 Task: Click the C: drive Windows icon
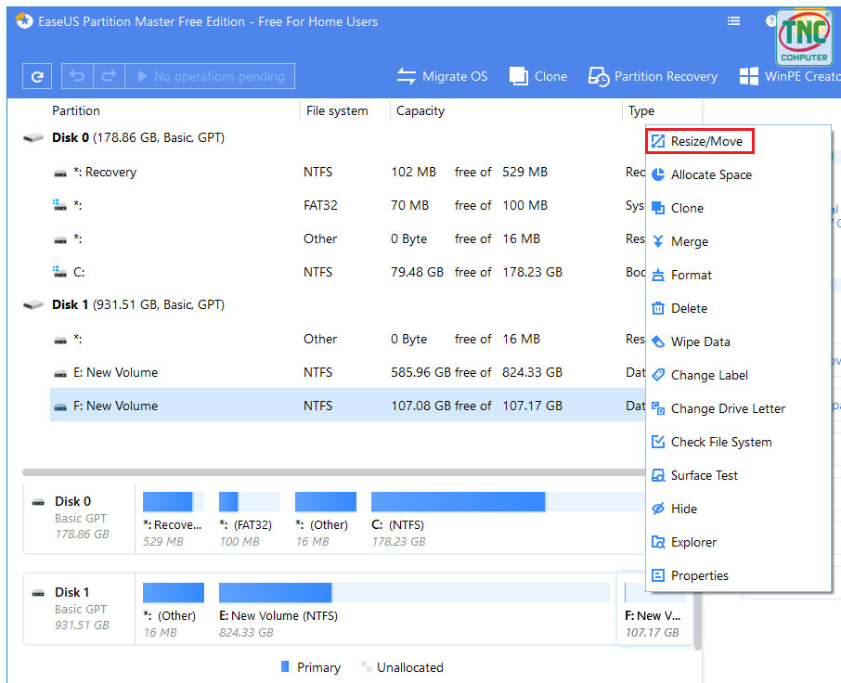[x=59, y=272]
